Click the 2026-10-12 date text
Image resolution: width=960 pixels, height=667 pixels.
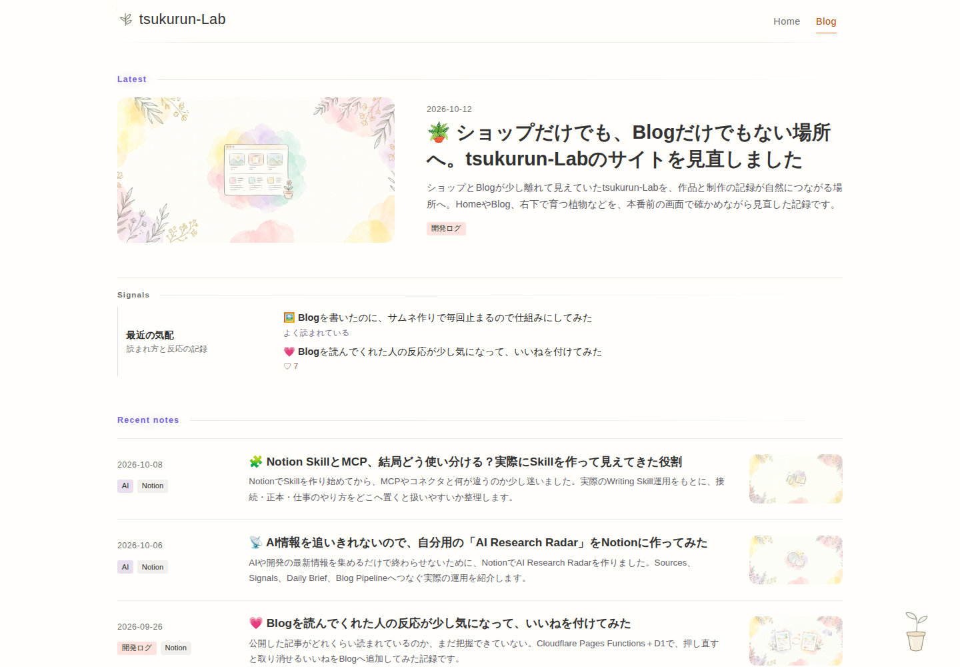(x=449, y=109)
